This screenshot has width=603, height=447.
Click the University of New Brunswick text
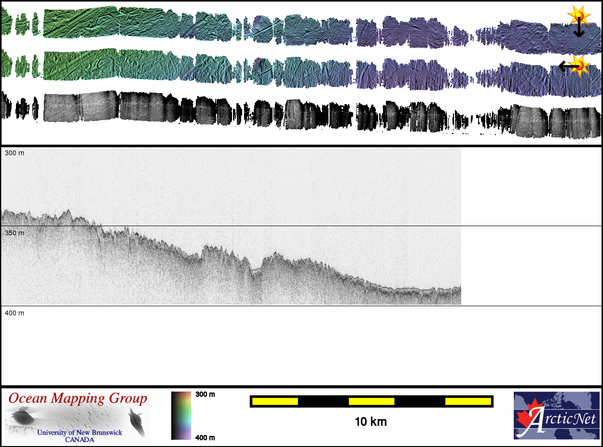(80, 433)
